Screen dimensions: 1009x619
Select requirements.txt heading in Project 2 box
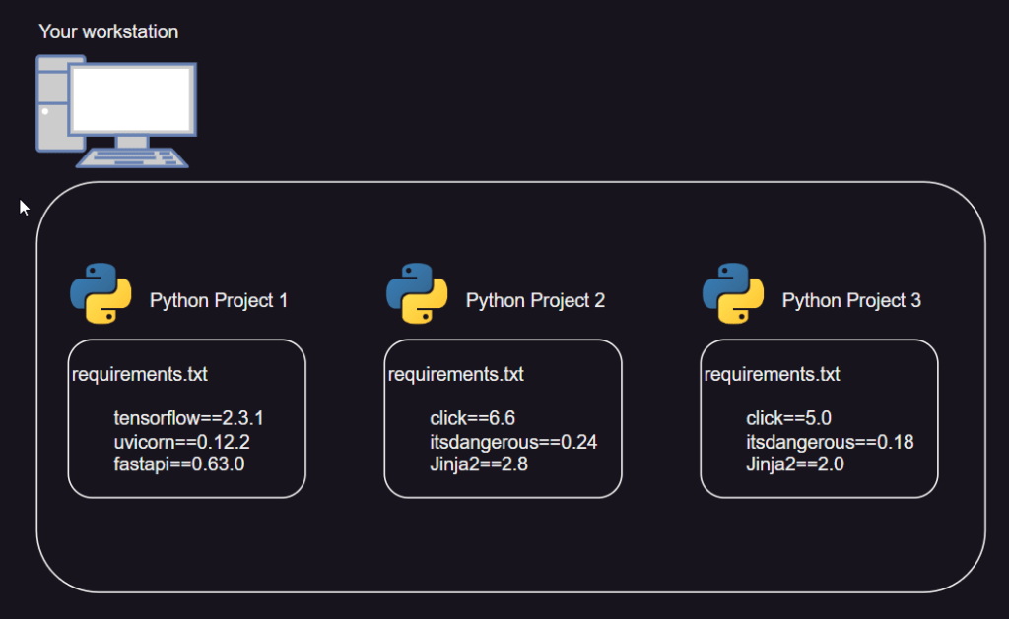(456, 374)
